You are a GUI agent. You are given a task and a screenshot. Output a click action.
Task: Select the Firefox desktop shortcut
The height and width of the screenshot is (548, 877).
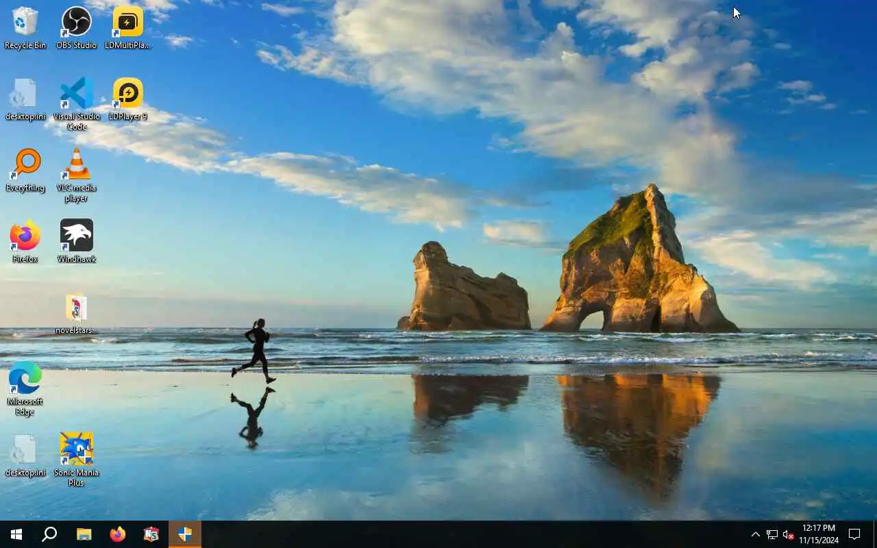click(x=25, y=242)
